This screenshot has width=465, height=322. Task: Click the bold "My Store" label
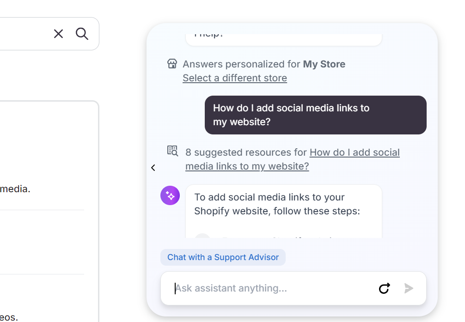324,64
